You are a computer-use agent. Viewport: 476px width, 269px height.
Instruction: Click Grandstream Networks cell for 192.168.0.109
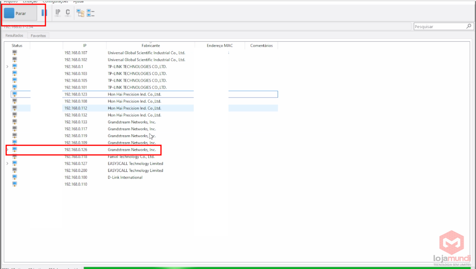[x=132, y=143]
